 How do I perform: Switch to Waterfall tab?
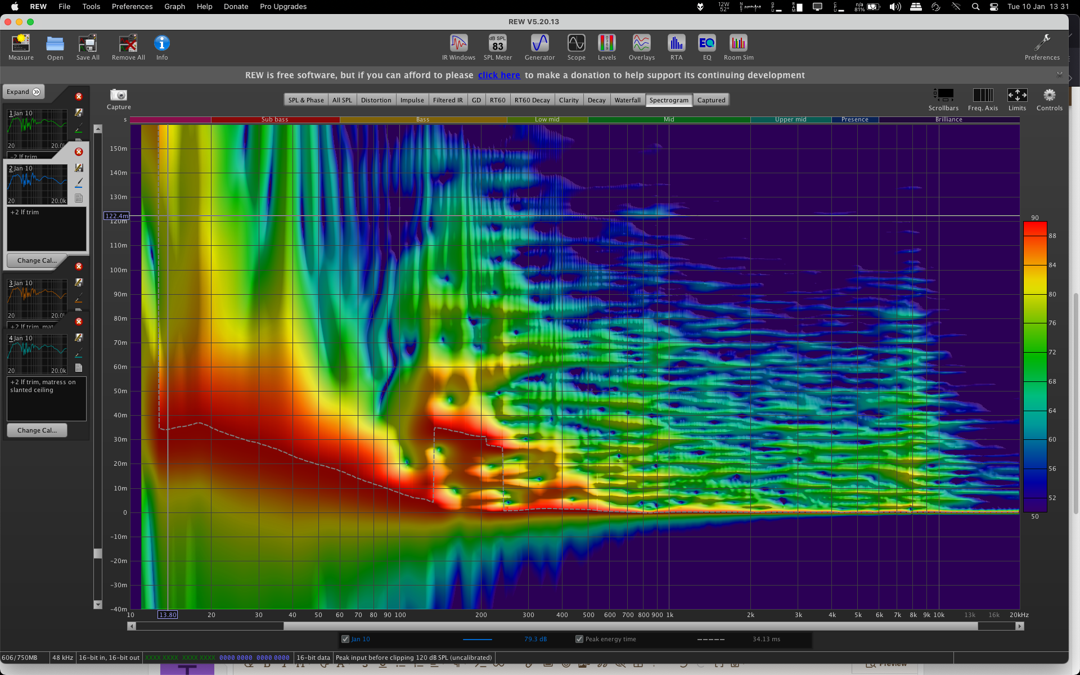tap(628, 100)
